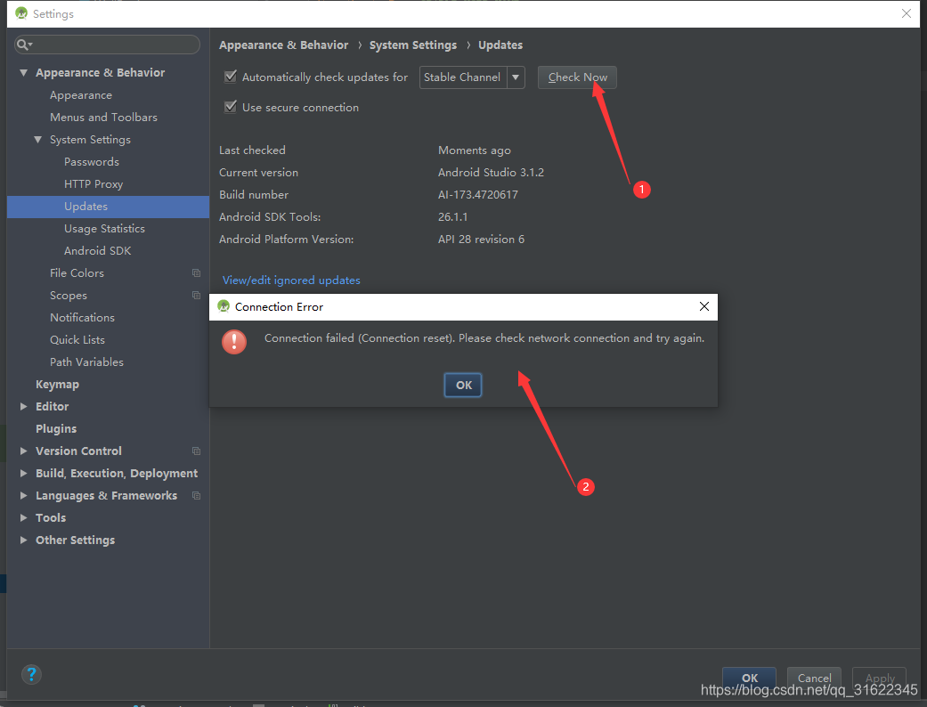
Task: Click the search magnifier icon in Settings
Action: click(x=24, y=45)
